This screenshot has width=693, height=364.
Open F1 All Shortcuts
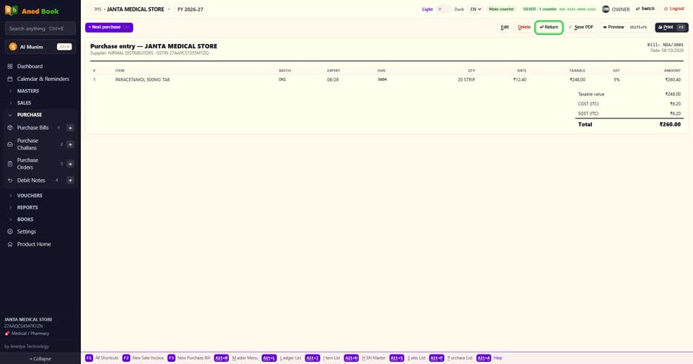tap(102, 357)
